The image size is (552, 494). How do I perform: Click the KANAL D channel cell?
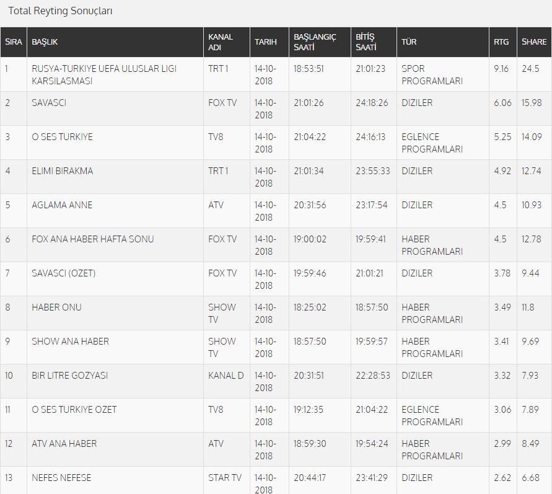click(x=227, y=381)
